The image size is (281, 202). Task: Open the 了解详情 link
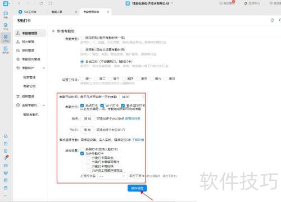tap(138, 140)
